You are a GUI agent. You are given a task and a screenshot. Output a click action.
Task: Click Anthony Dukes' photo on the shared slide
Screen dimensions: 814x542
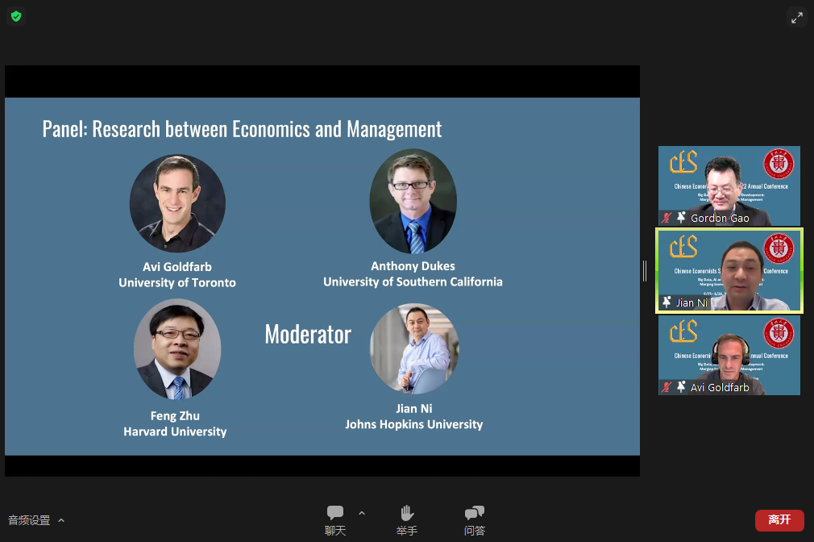pyautogui.click(x=413, y=202)
